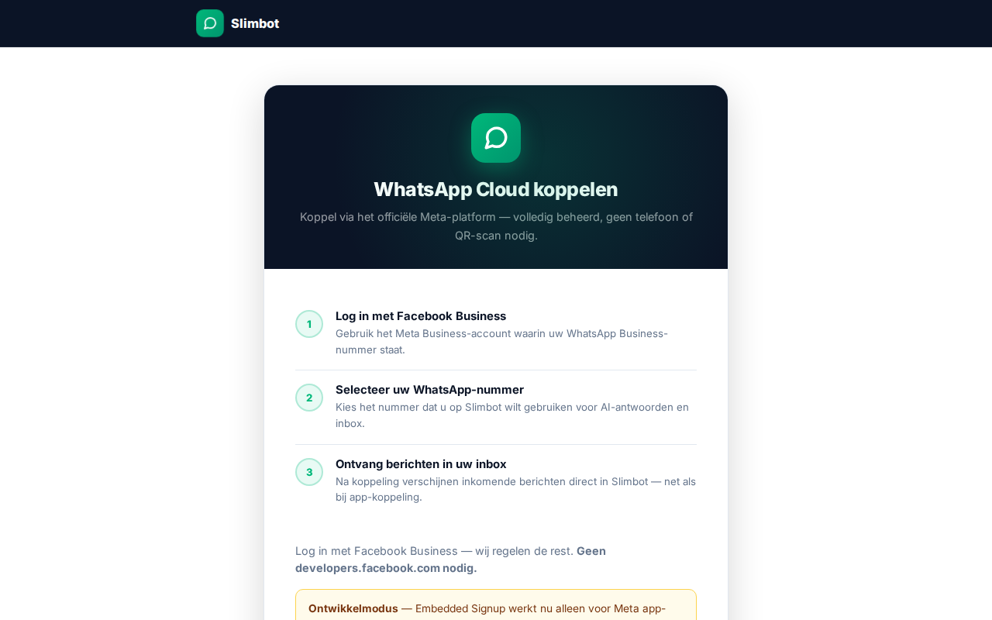Image resolution: width=992 pixels, height=620 pixels.
Task: Select the heading "WhatsApp Cloud koppelen"
Action: click(x=496, y=189)
